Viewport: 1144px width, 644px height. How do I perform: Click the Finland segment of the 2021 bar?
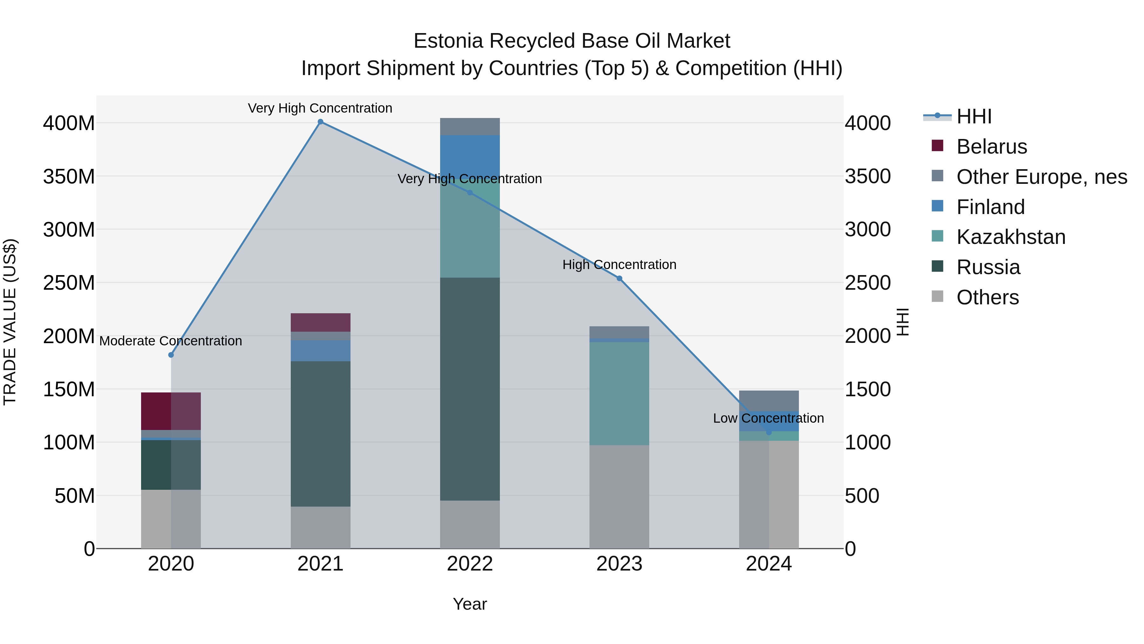320,351
